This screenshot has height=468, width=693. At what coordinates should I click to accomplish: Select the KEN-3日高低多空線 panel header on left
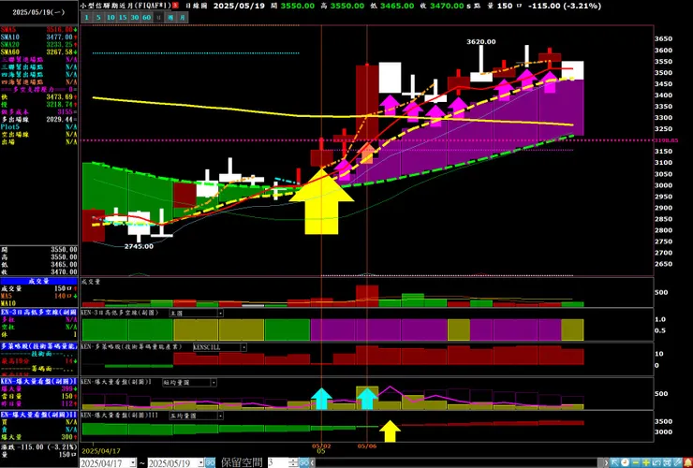click(39, 312)
